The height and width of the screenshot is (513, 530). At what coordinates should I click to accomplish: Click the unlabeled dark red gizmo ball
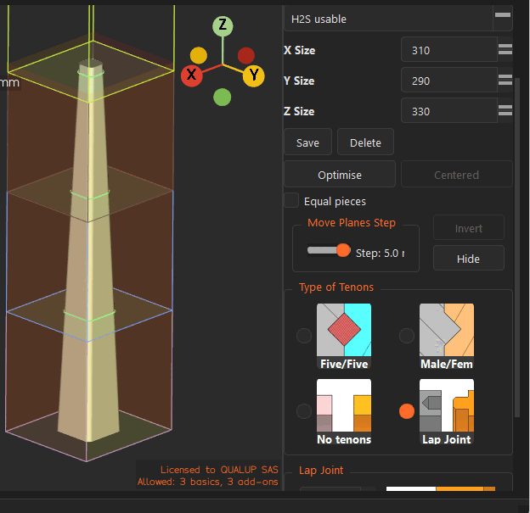(245, 55)
